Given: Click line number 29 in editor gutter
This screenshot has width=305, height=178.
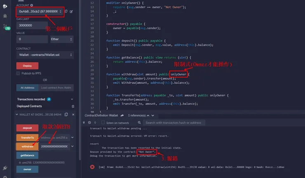Looking at the screenshot, I should (x=92, y=74).
